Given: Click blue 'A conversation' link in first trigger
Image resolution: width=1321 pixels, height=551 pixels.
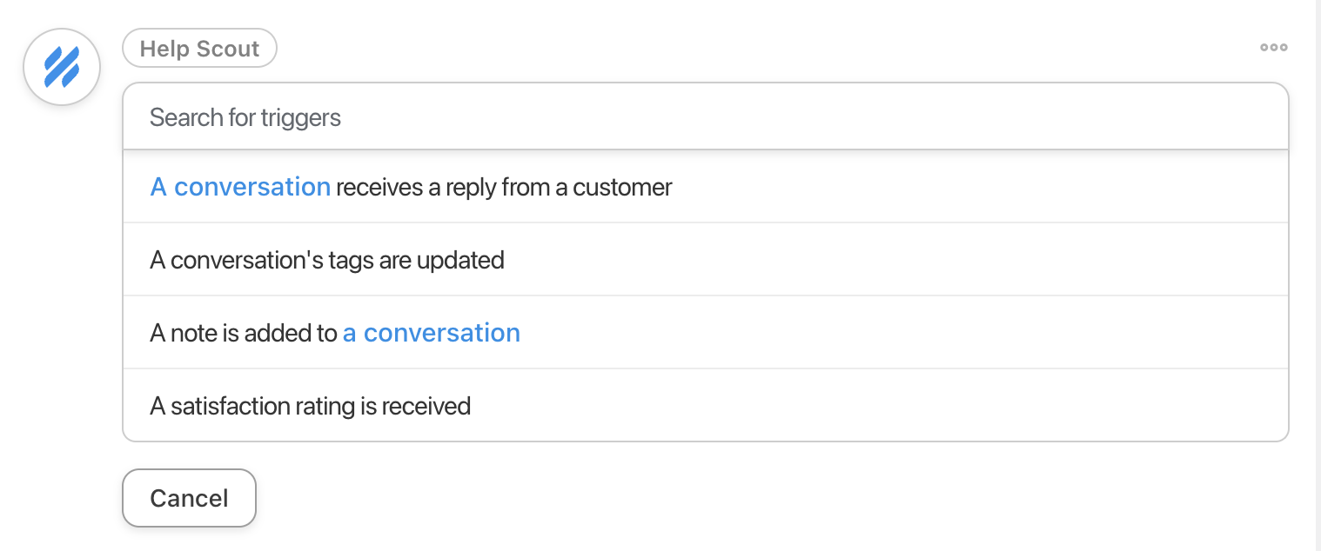Looking at the screenshot, I should point(240,187).
